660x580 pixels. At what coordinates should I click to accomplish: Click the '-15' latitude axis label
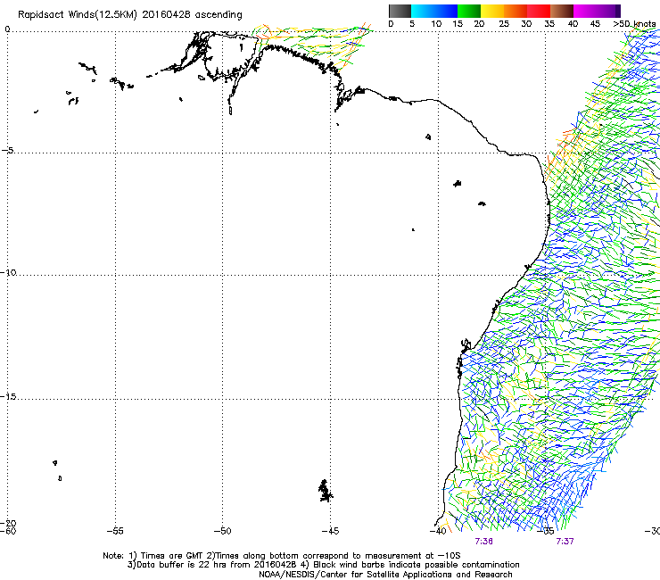(x=8, y=397)
